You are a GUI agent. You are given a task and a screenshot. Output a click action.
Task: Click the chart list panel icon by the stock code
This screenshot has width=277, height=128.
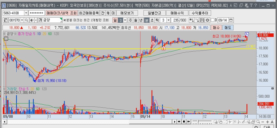point(6,20)
